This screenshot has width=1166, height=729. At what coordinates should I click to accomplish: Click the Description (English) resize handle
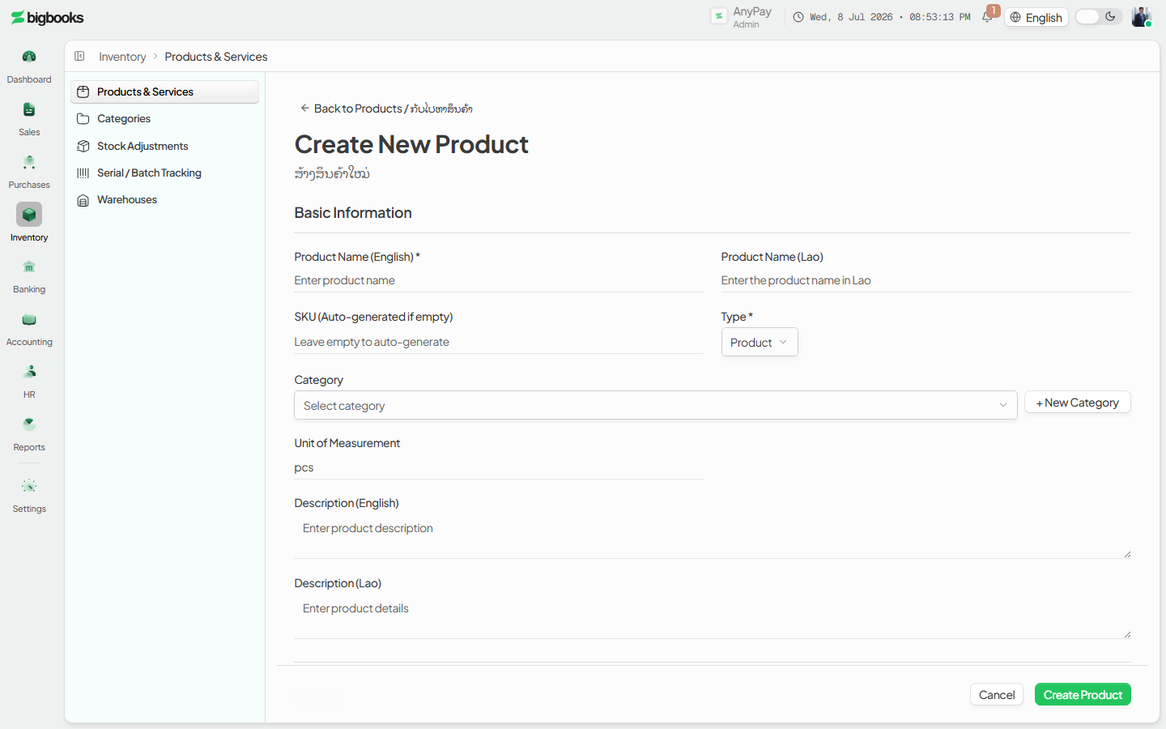coord(1127,555)
